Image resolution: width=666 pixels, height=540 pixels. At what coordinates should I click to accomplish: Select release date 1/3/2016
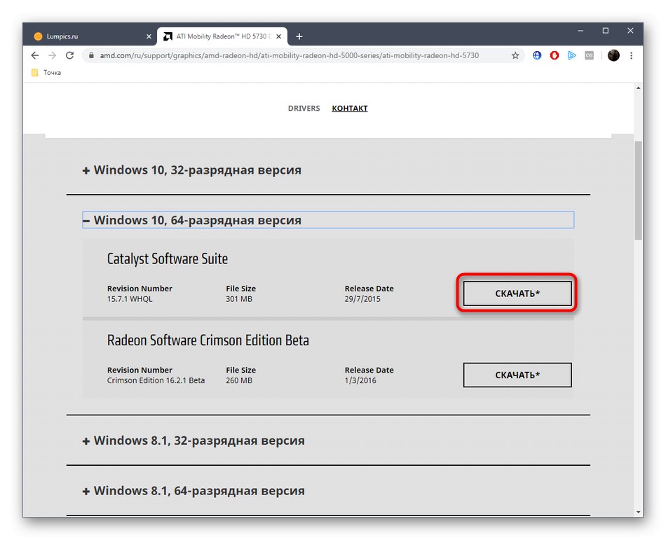point(360,380)
